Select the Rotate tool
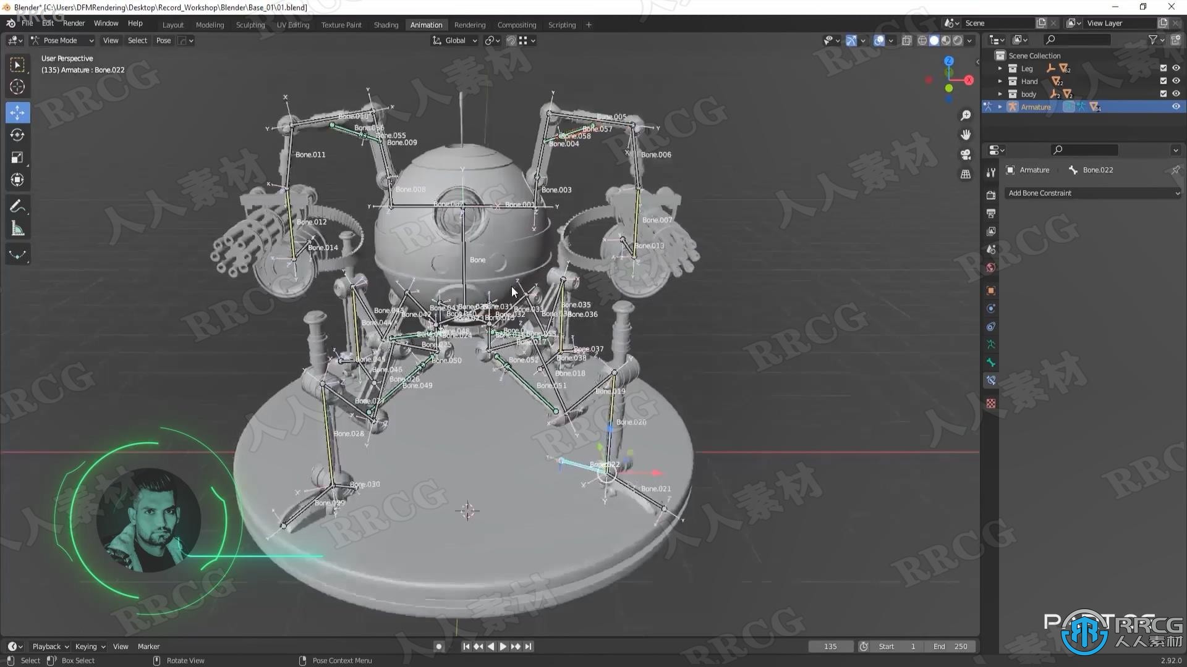1187x667 pixels. pos(17,135)
